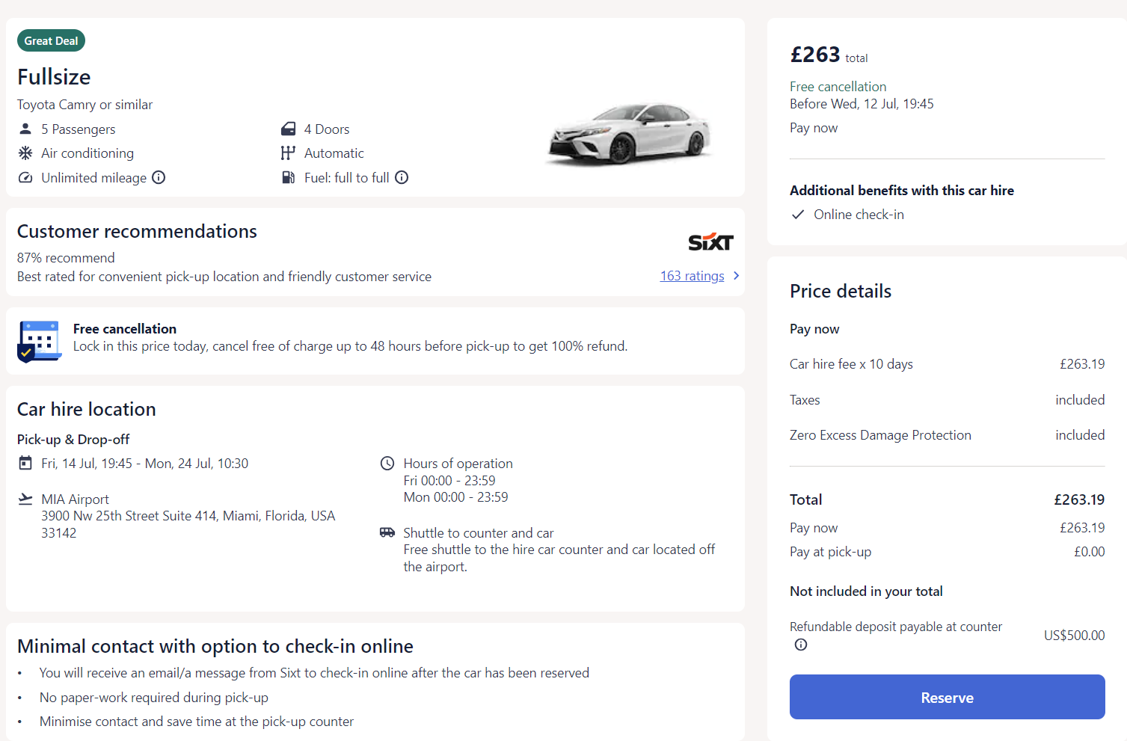
Task: Click the refundable deposit info icon
Action: pyautogui.click(x=801, y=645)
